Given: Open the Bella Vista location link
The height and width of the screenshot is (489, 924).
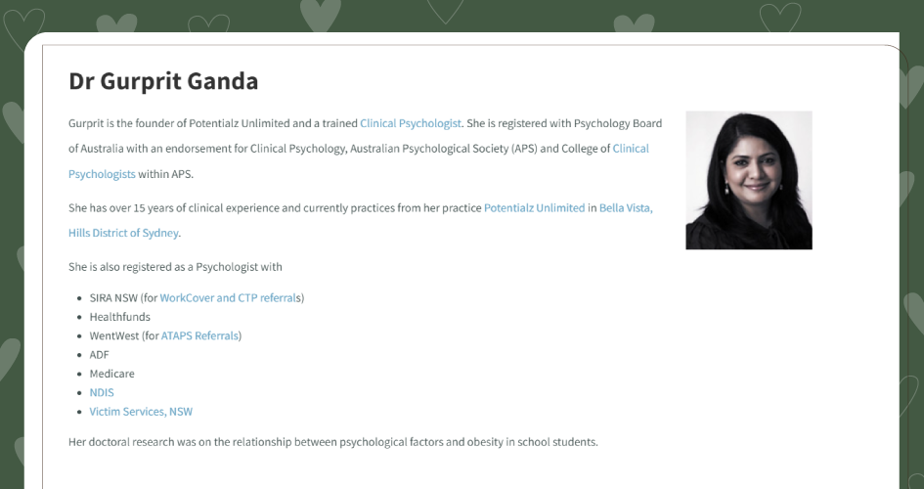Looking at the screenshot, I should tap(626, 208).
